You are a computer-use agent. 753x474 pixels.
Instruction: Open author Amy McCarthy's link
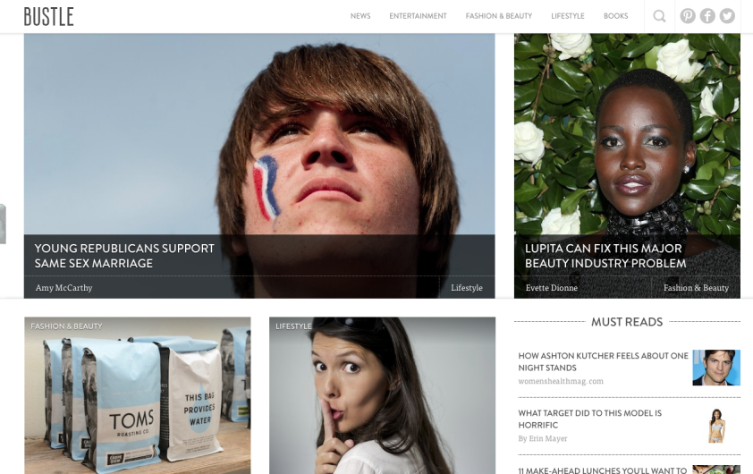click(x=63, y=288)
